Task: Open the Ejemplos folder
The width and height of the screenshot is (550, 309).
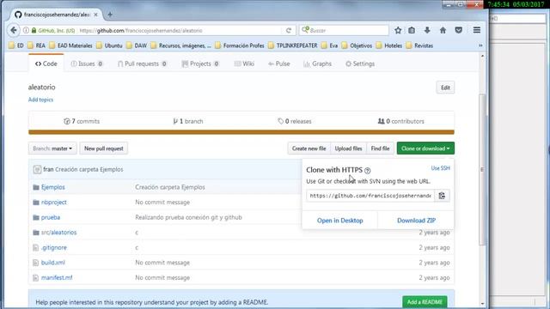Action: click(x=53, y=187)
